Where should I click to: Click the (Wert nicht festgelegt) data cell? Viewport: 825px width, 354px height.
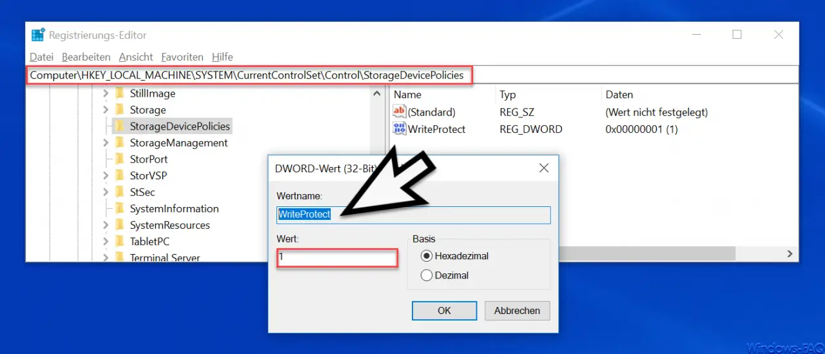[656, 112]
